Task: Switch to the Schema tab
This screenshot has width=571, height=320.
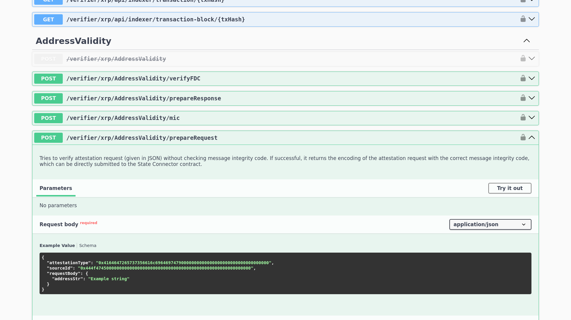Action: coord(88,245)
